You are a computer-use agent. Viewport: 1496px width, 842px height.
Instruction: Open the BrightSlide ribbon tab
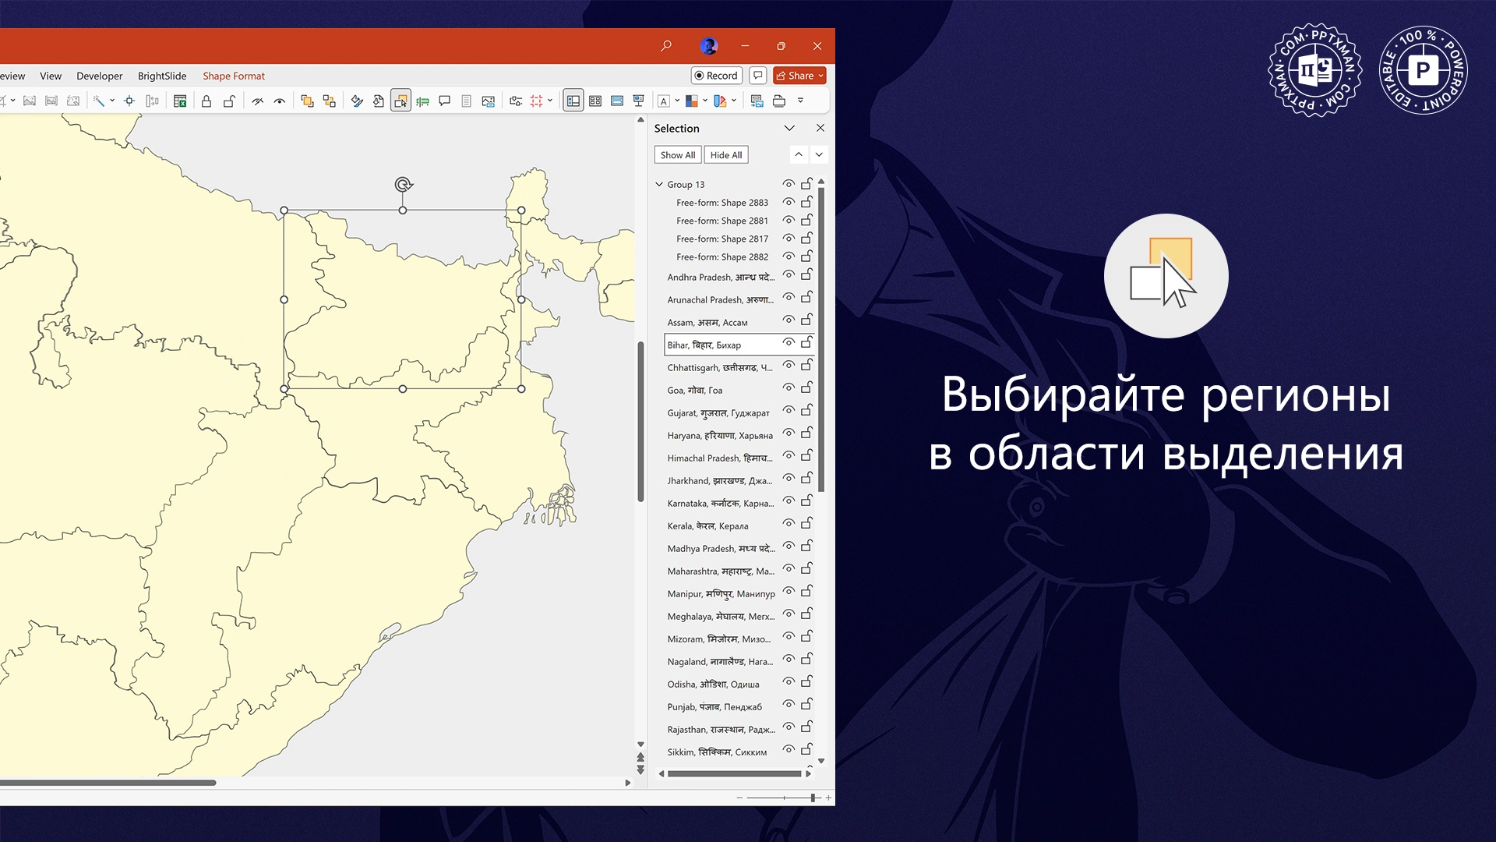click(161, 76)
